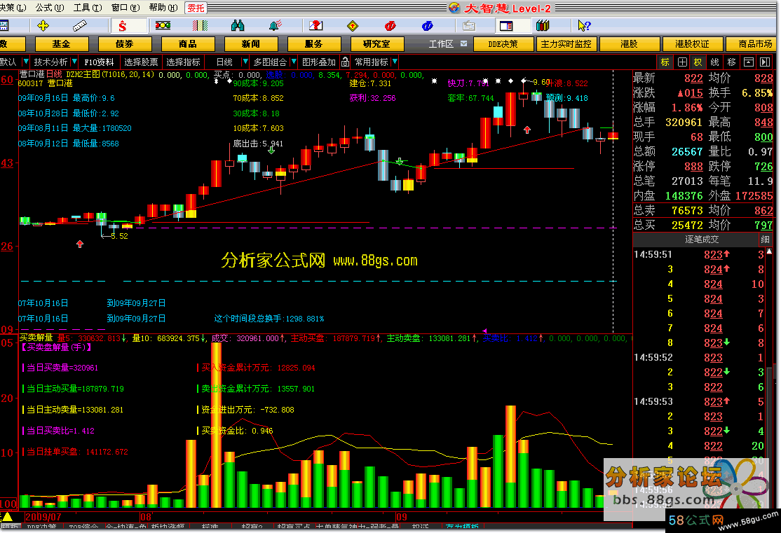Click the yellow crosshair move tool icon
Viewport: 781px width, 533px height.
43,25
